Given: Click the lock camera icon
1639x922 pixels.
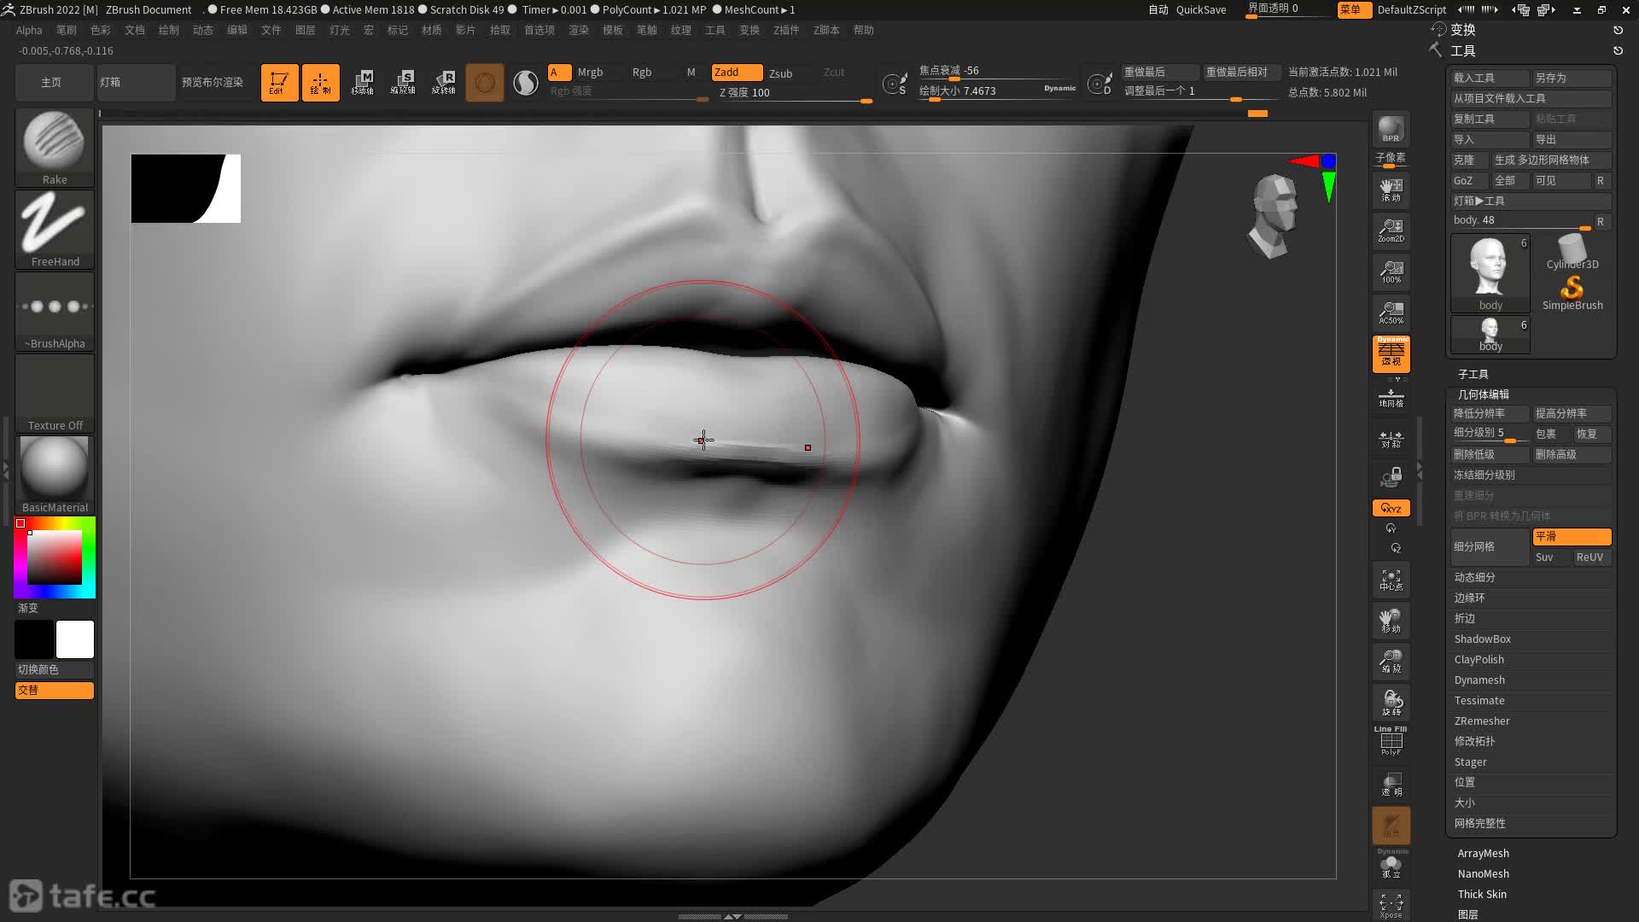Looking at the screenshot, I should click(1391, 477).
